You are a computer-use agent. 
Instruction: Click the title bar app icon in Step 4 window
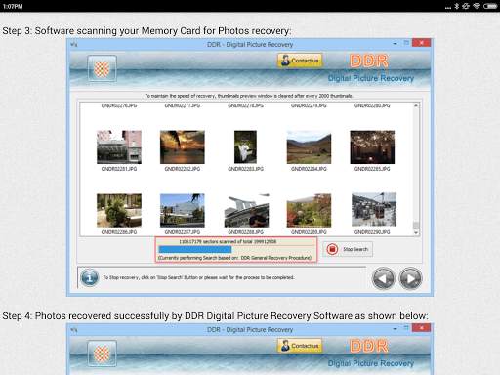[x=74, y=329]
